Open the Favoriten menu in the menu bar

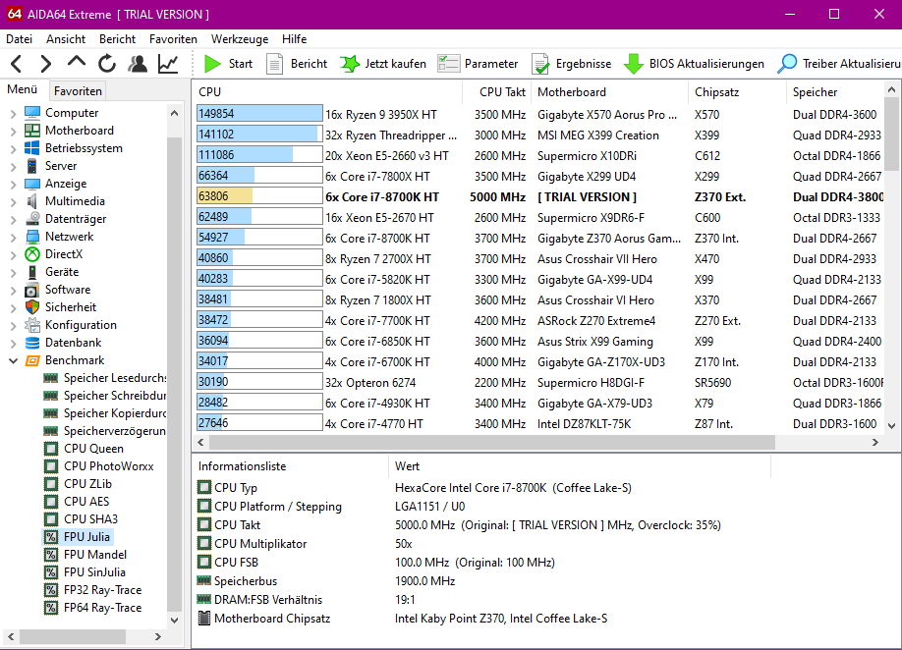pos(173,39)
